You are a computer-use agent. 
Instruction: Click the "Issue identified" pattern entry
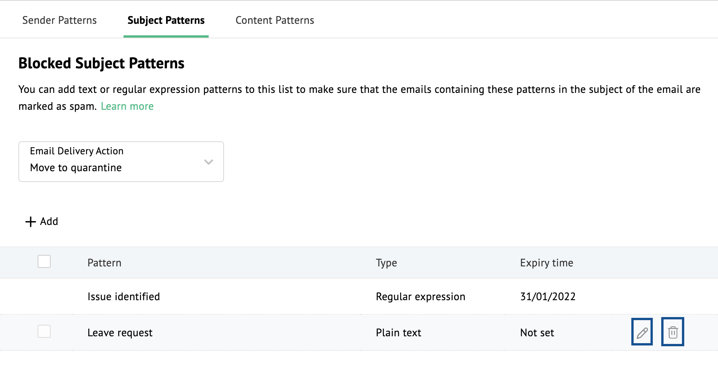tap(123, 296)
